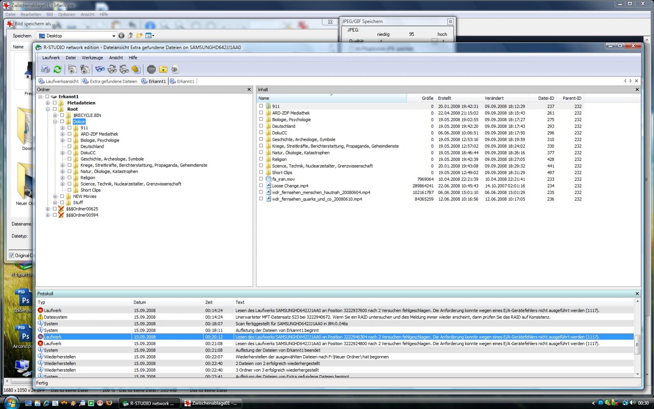The height and width of the screenshot is (409, 654).
Task: Collapse the Dokus folder in tree
Action: [x=55, y=122]
